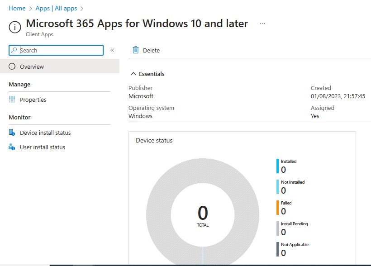Click the Delete button label
Viewport: 371px width, 266px height.
point(151,50)
